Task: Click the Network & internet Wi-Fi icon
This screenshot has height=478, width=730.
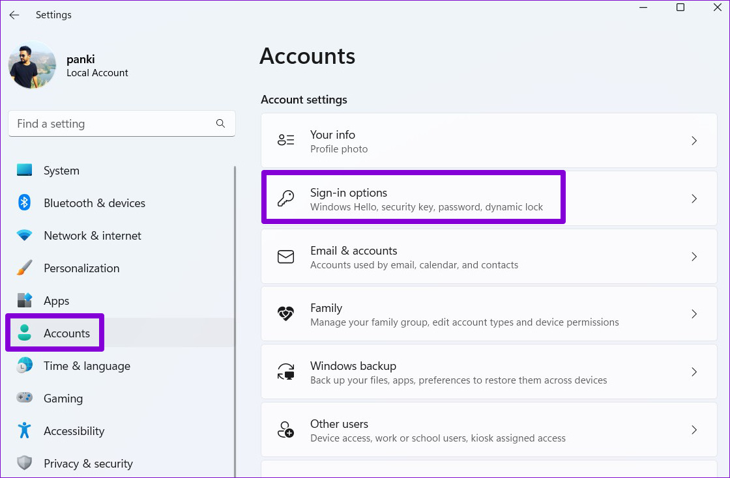Action: pos(24,235)
